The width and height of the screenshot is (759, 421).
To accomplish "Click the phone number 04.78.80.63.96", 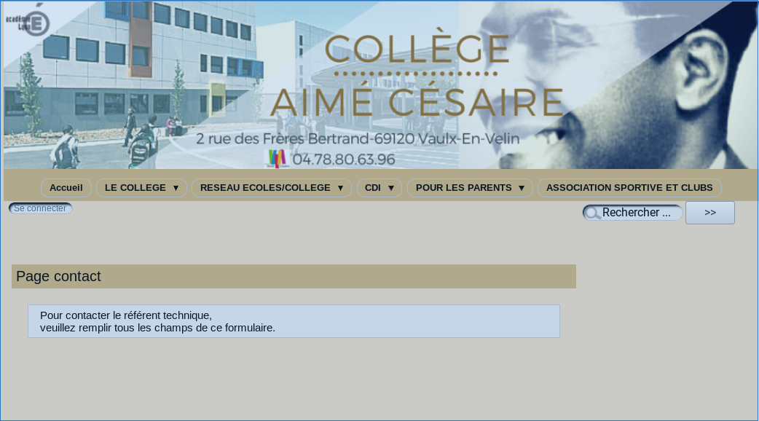I will coord(344,160).
